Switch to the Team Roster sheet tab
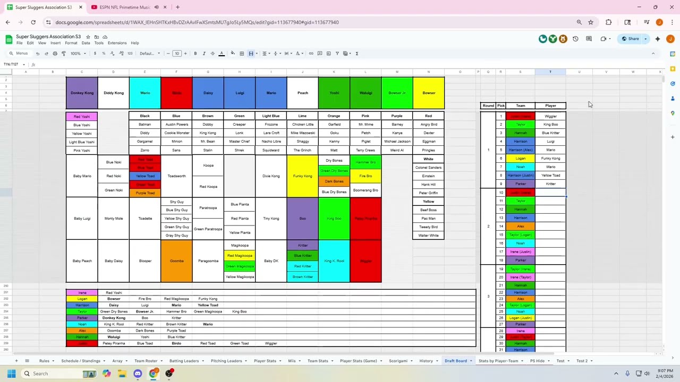The height and width of the screenshot is (382, 680). tap(146, 361)
